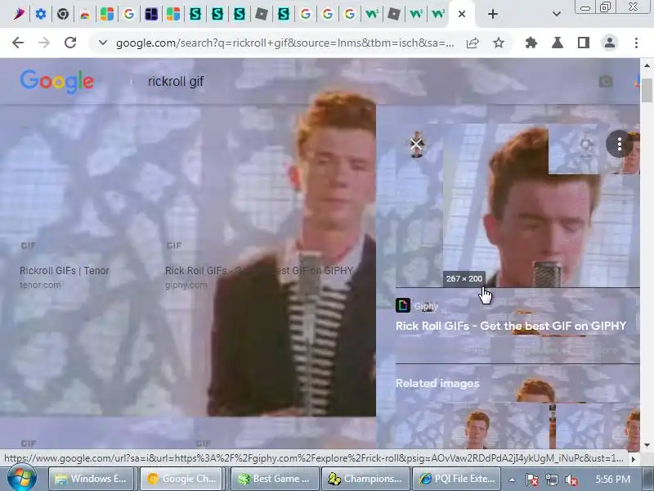This screenshot has width=654, height=491.
Task: Show hidden system tray icons
Action: click(x=512, y=480)
